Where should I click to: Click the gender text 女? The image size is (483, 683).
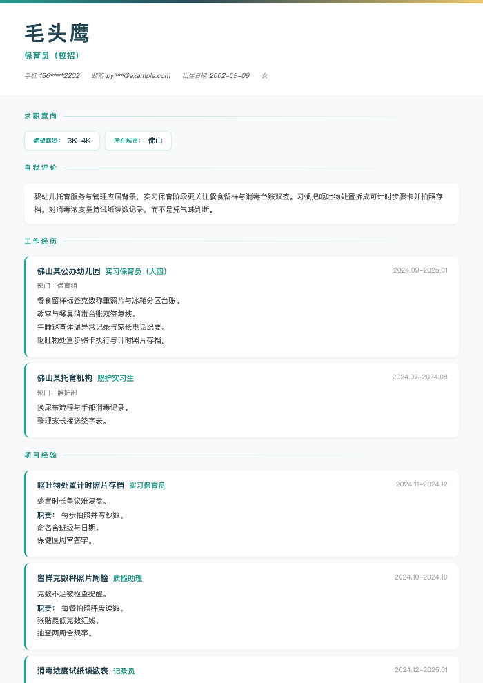pos(264,76)
